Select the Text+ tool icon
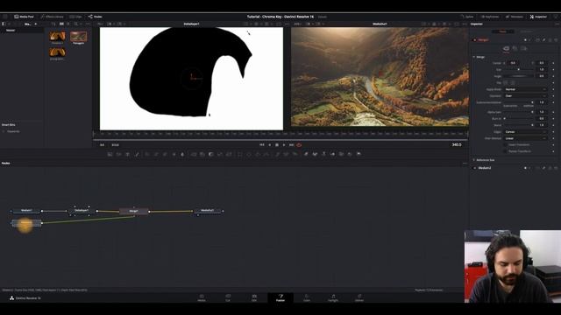Viewport: 561px width, 315px height. (127, 154)
